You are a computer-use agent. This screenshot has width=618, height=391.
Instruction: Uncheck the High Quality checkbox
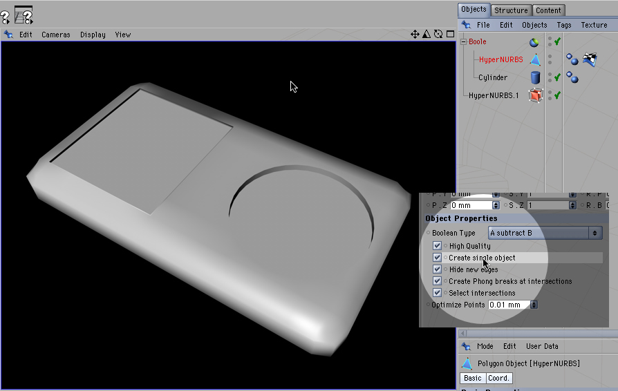click(437, 246)
